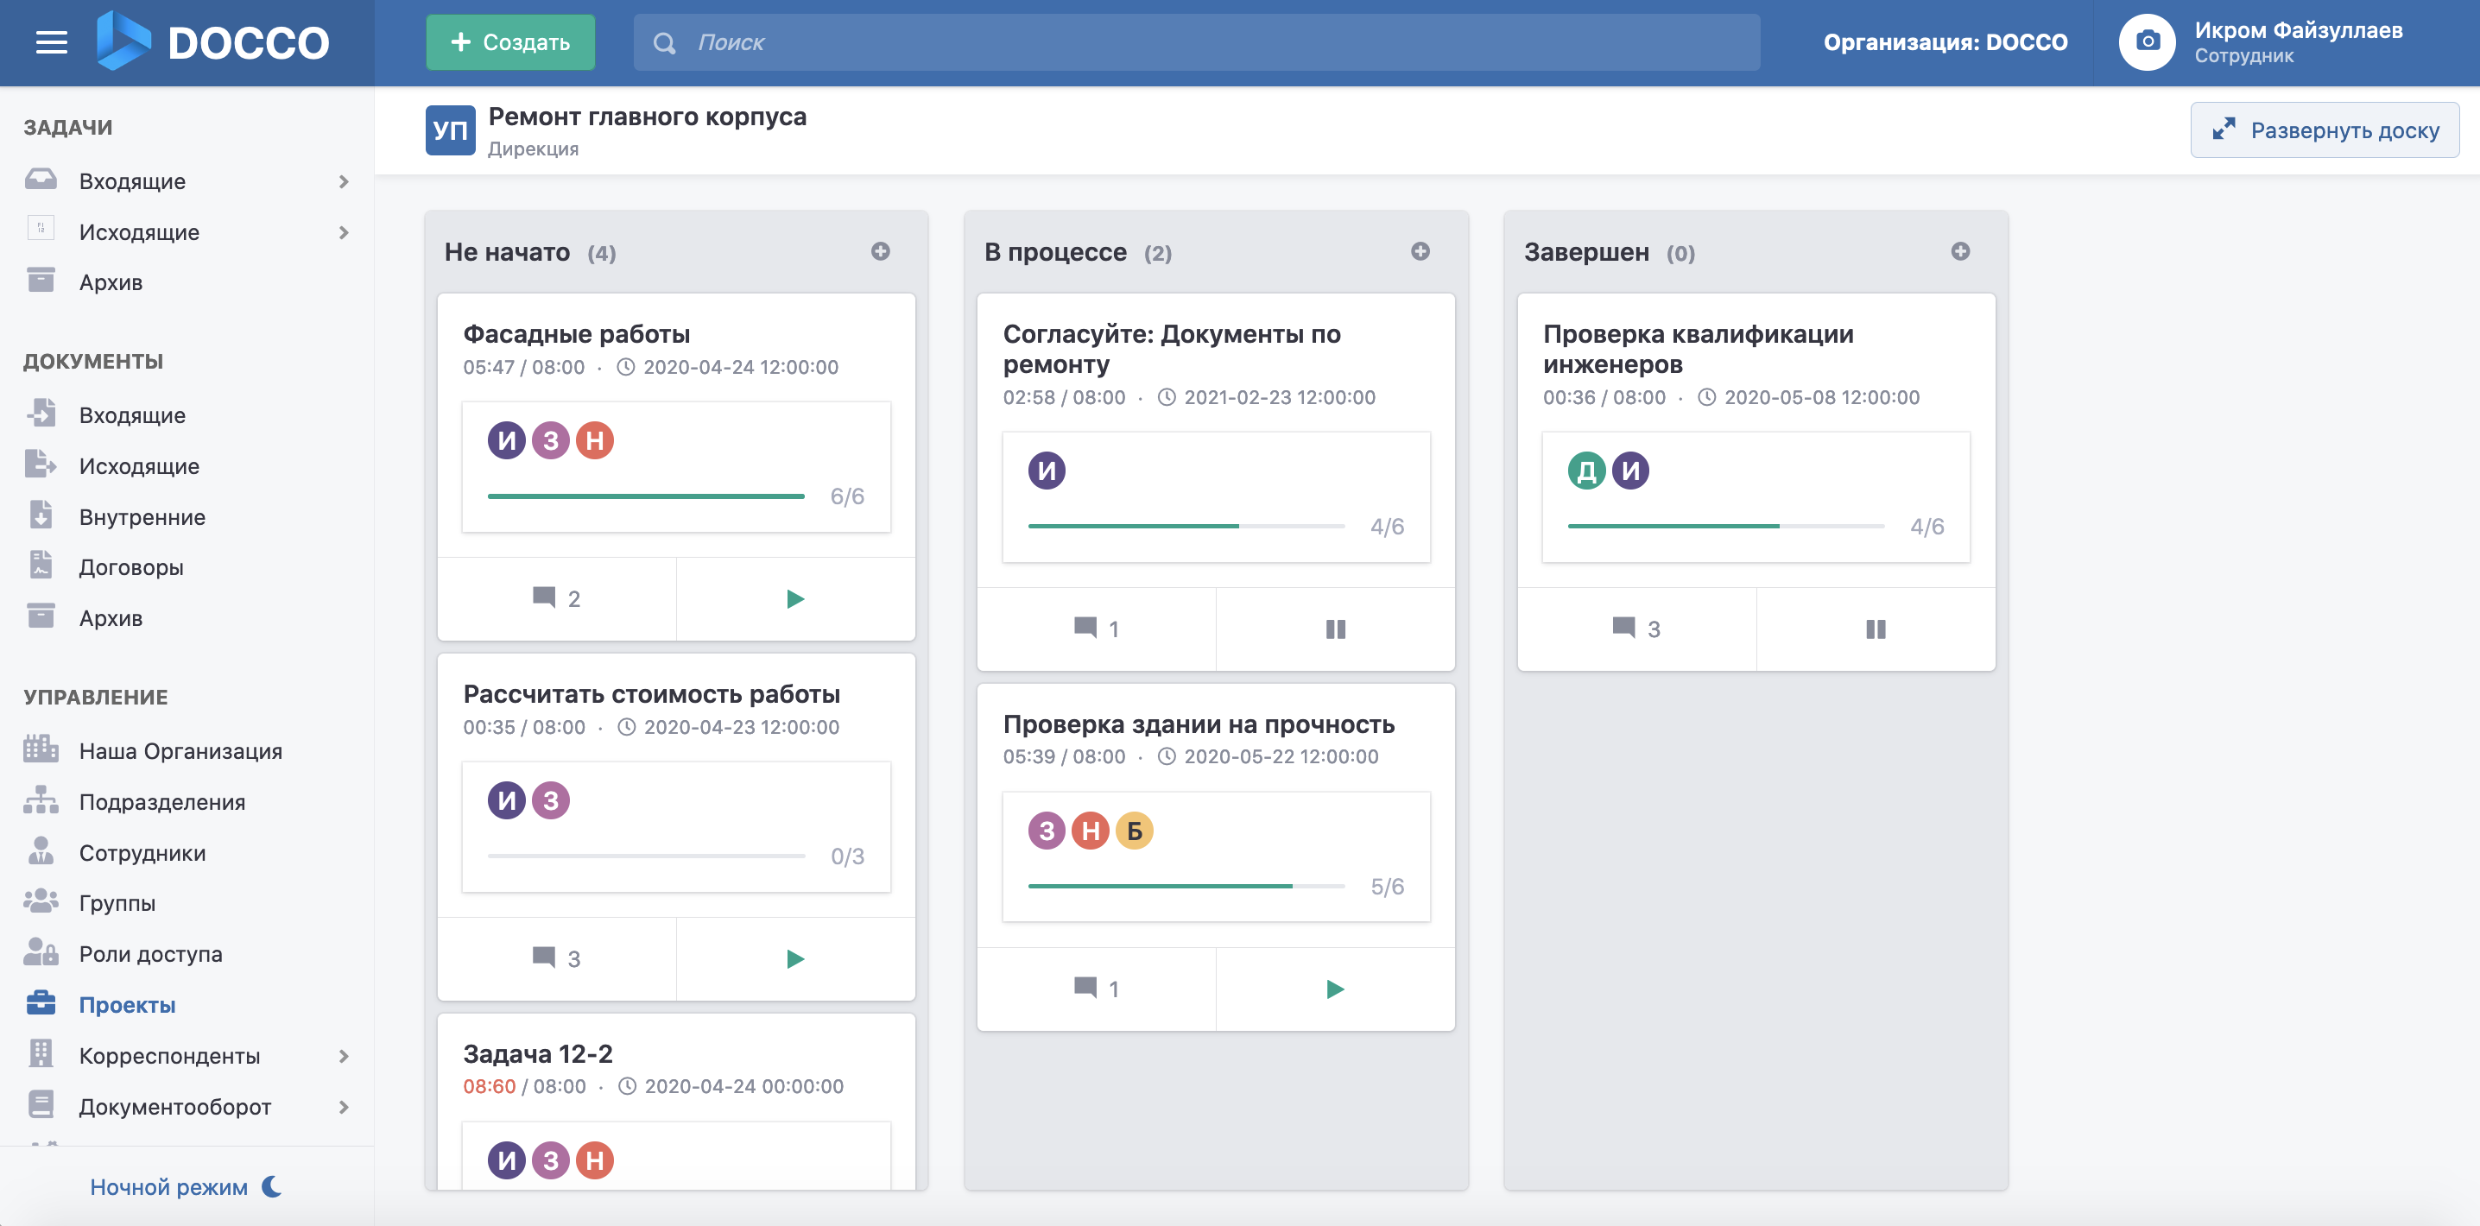Image resolution: width=2480 pixels, height=1226 pixels.
Task: Open Согласуйте: Документы по ремонту card
Action: (x=1171, y=348)
